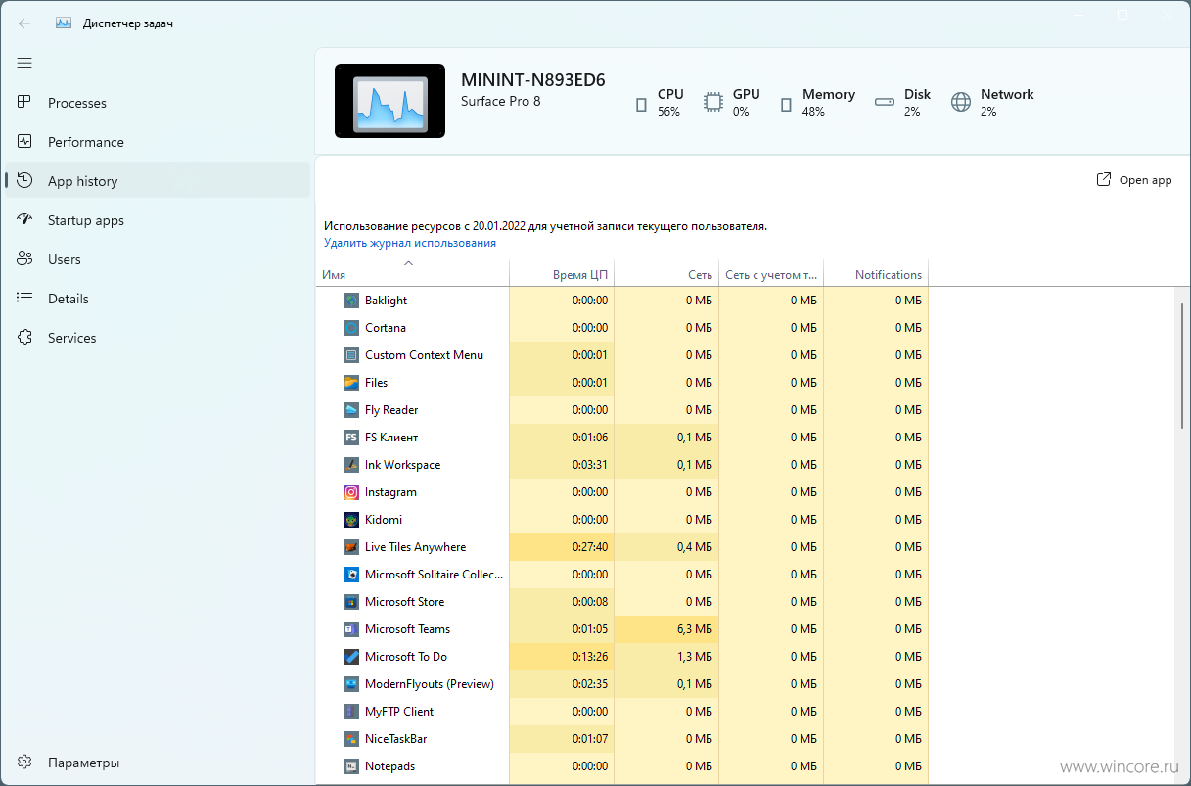Screen dimensions: 1191x786
Task: Sort by the Сеть column header
Action: (666, 274)
